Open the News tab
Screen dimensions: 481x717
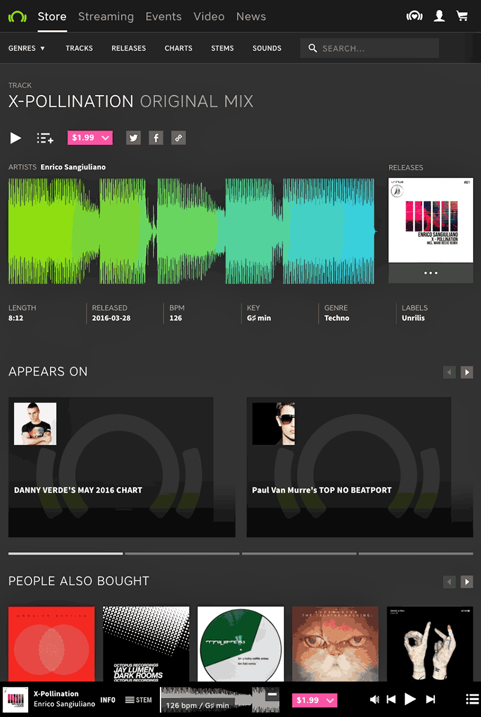point(251,16)
